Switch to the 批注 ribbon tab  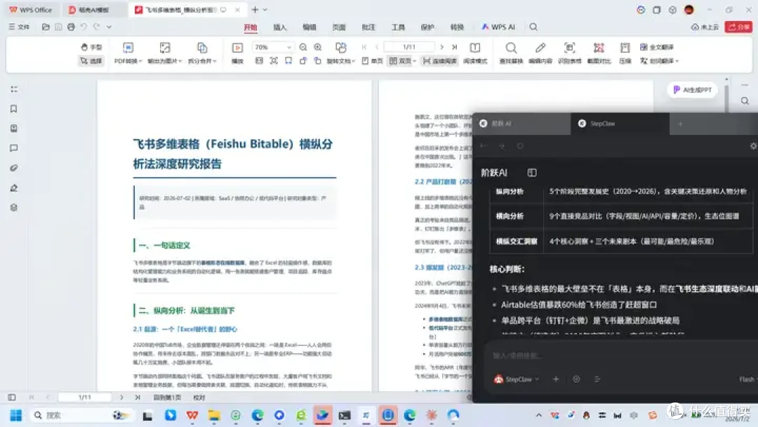[368, 27]
